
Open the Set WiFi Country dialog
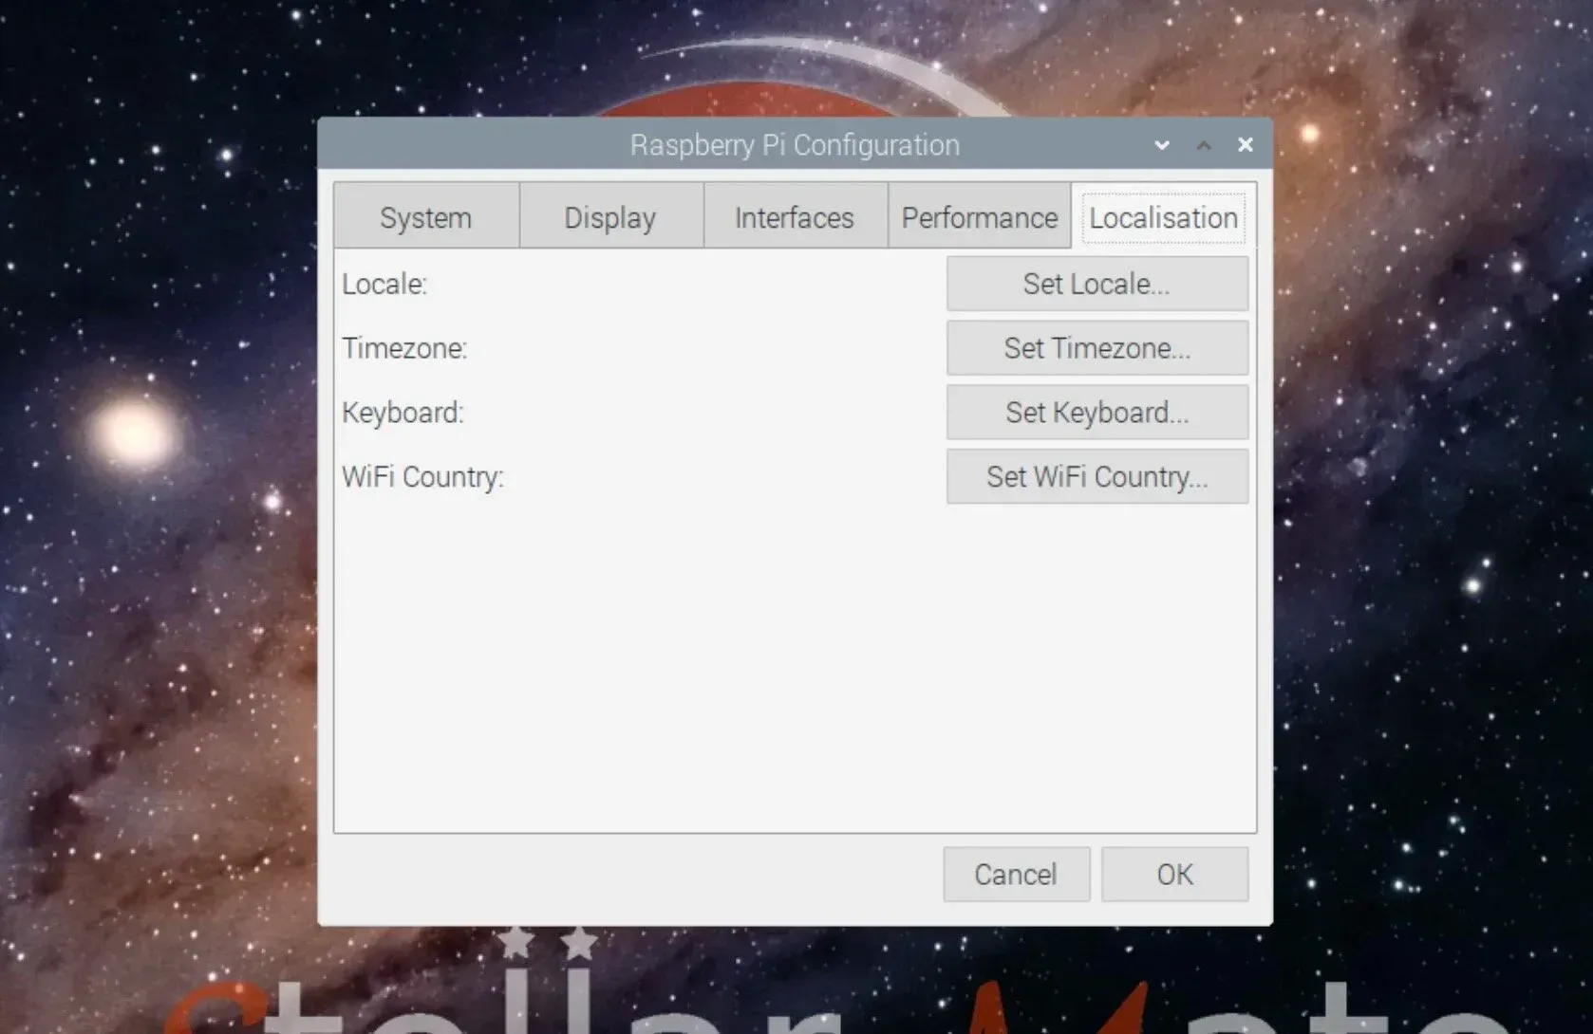[x=1096, y=476]
